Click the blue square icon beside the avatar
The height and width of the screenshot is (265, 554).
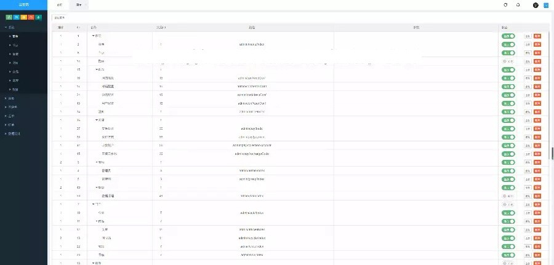click(x=545, y=5)
